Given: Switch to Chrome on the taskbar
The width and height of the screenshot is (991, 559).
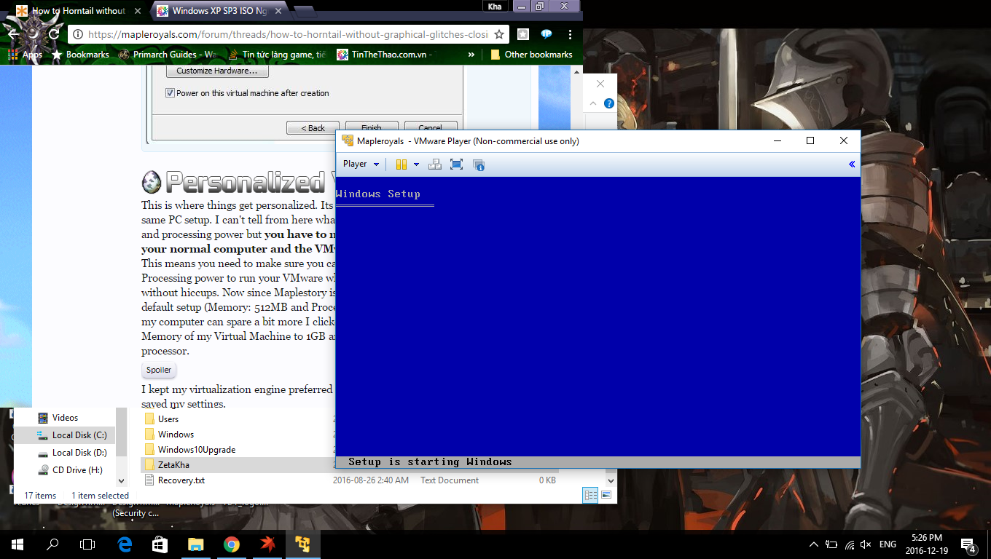Looking at the screenshot, I should coord(231,544).
